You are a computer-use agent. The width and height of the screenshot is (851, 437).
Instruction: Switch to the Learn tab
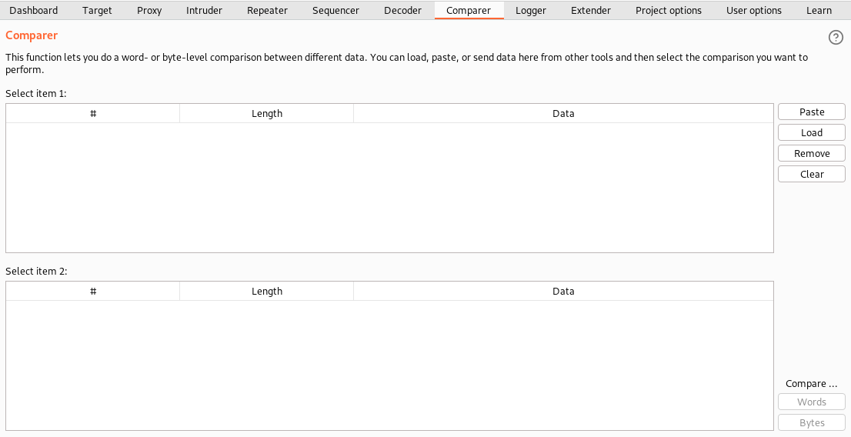pos(819,10)
